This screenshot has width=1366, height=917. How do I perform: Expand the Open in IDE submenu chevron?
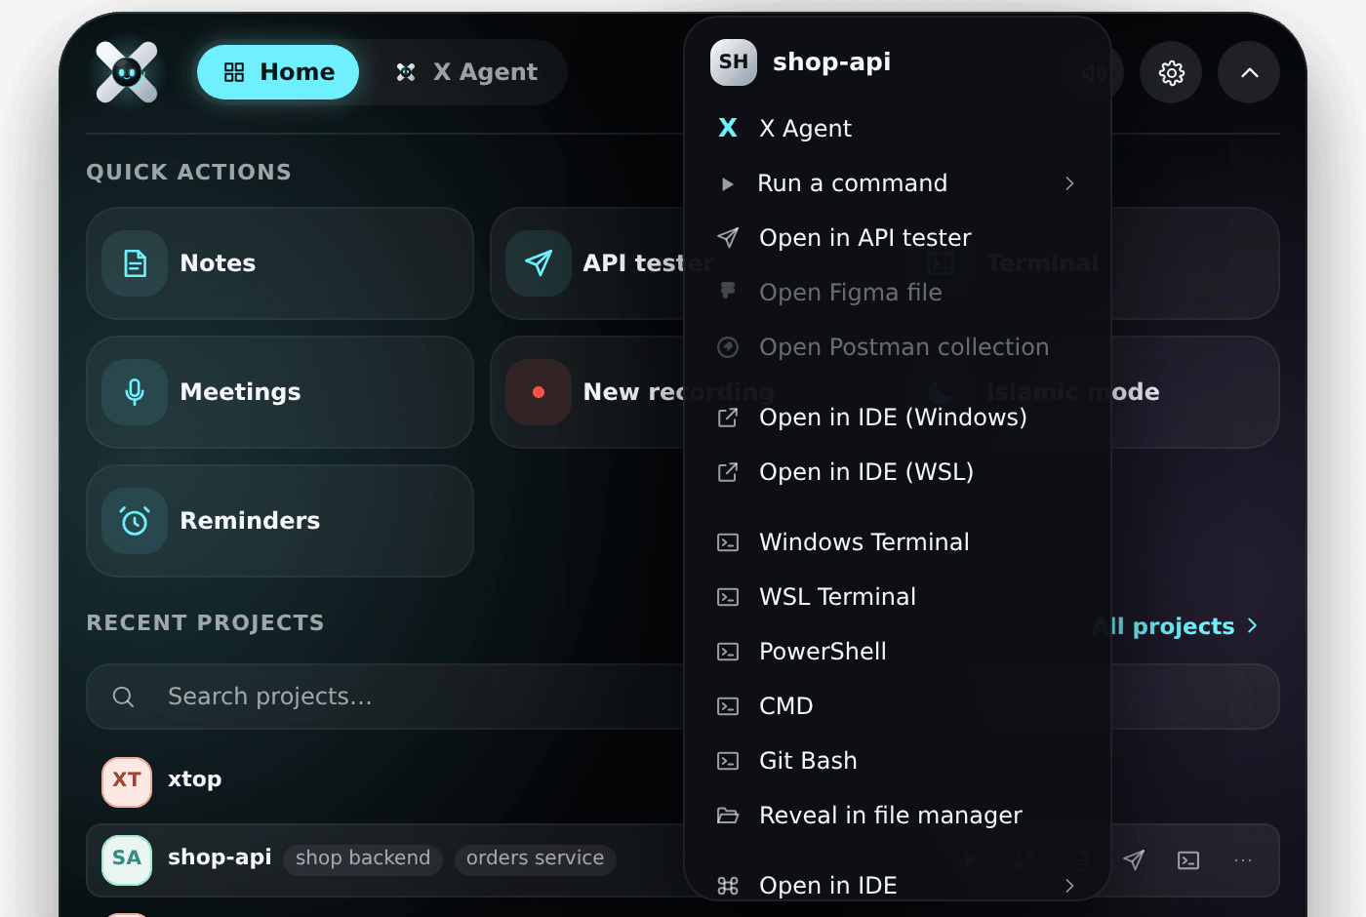coord(1069,886)
